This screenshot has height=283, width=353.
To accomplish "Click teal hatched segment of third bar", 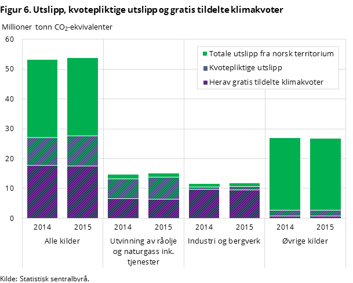I will [123, 188].
